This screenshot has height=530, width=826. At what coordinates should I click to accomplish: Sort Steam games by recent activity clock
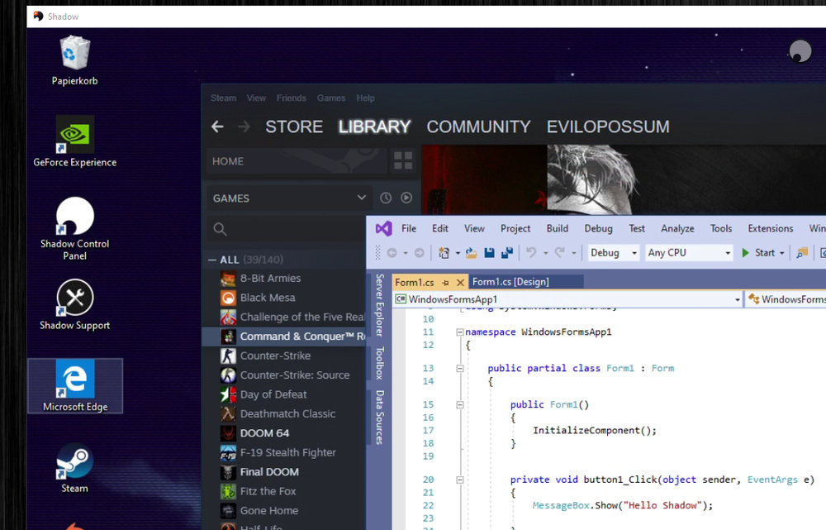pos(386,198)
